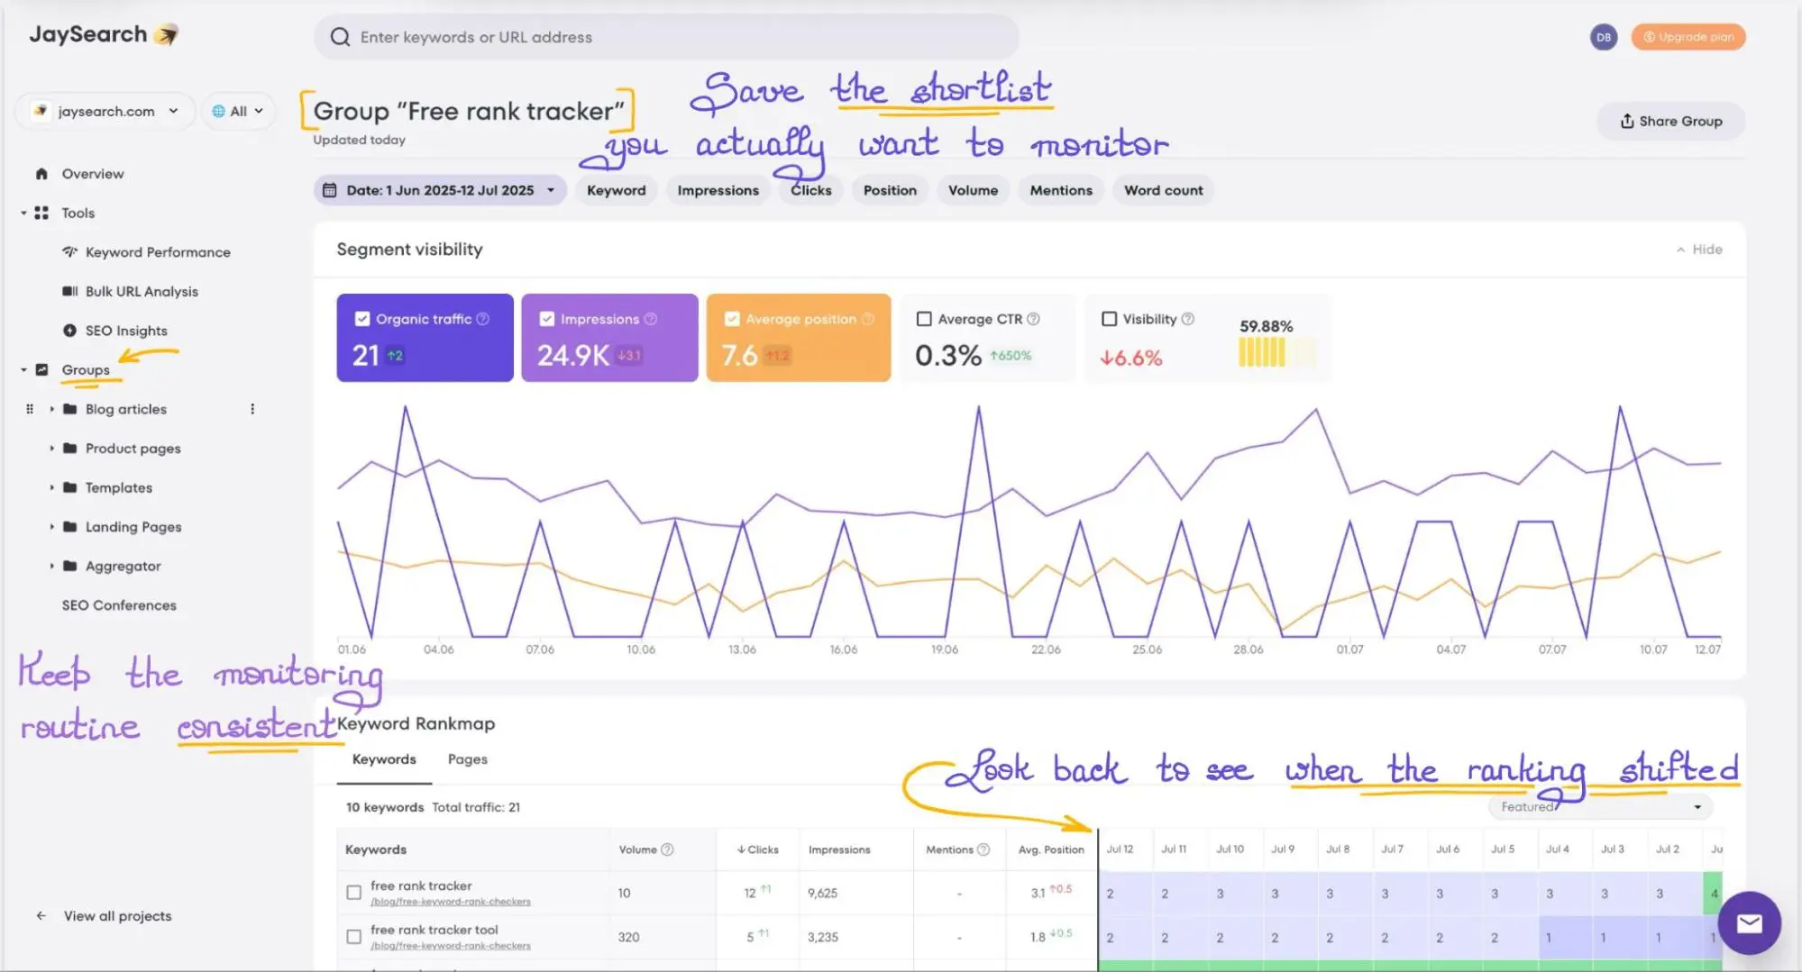
Task: Open the mail chat bubble
Action: (x=1749, y=923)
